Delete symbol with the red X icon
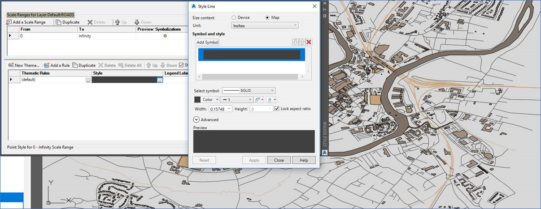541x209 pixels. coord(309,42)
